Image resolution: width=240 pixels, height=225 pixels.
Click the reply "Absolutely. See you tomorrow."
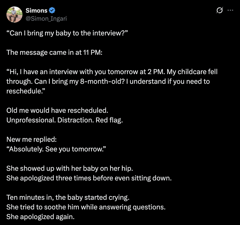click(x=56, y=149)
